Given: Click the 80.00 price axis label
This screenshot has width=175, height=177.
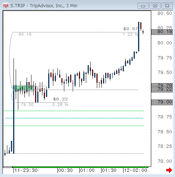Looking at the screenshot, I should pyautogui.click(x=165, y=43).
